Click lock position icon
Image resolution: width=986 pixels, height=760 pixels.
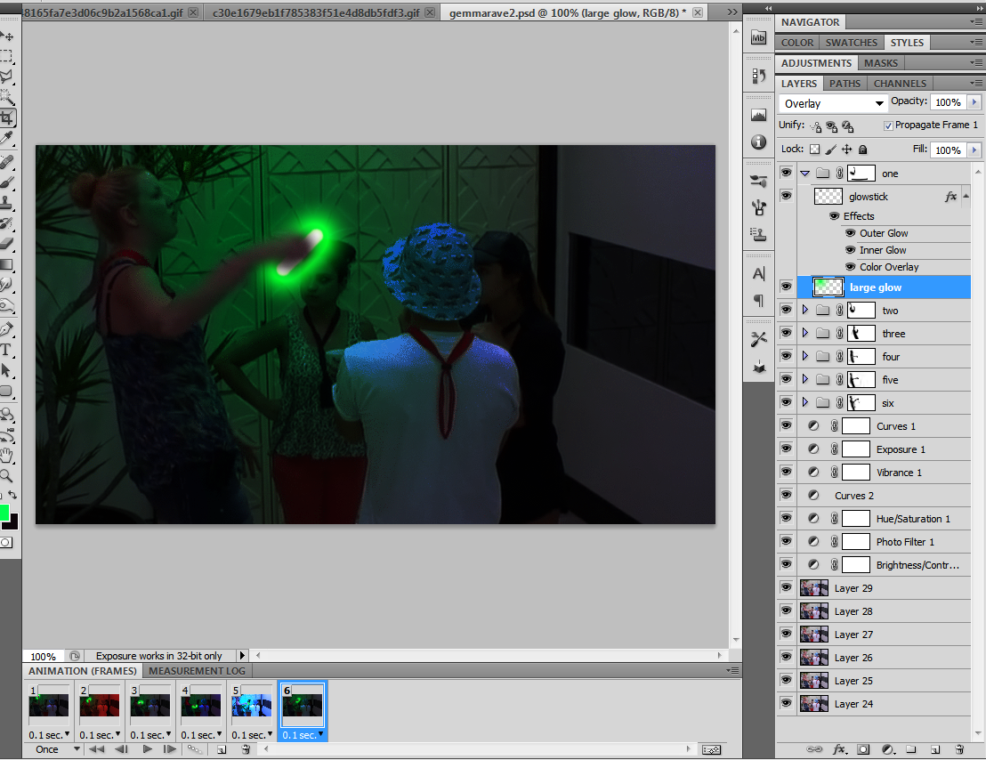pos(847,150)
